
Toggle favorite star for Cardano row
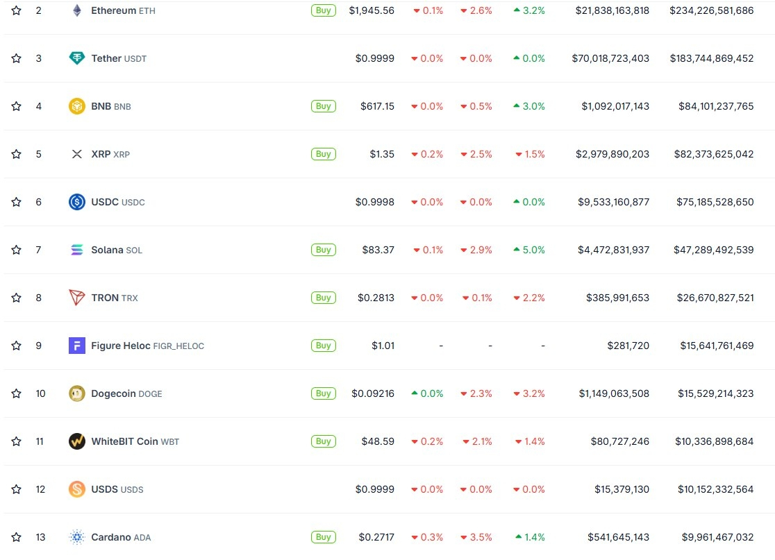16,537
